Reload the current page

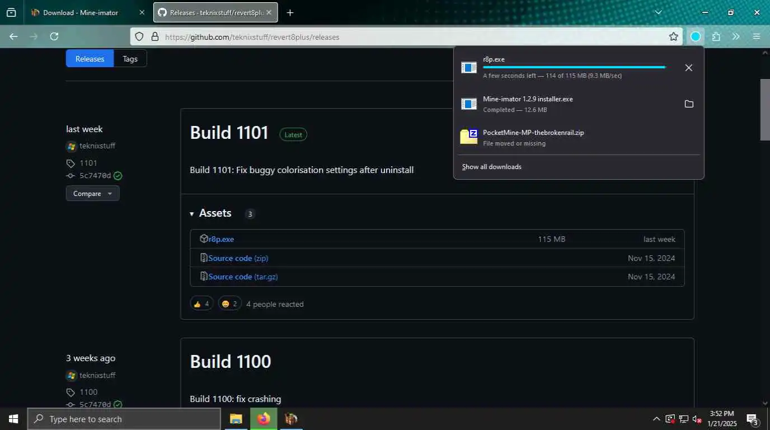(x=54, y=36)
